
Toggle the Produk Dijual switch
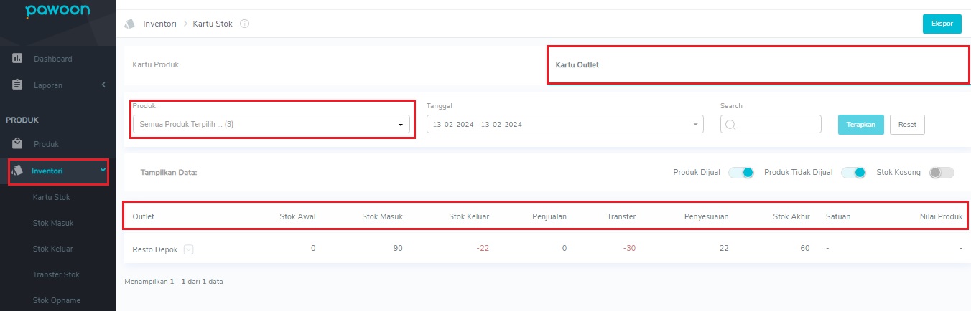740,173
